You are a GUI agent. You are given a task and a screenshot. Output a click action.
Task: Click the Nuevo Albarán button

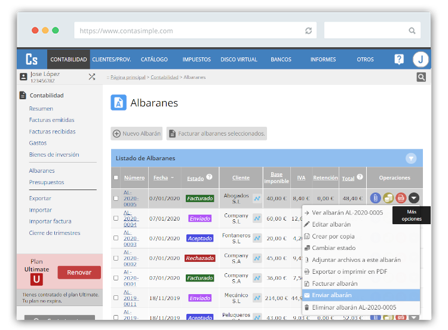(x=137, y=133)
